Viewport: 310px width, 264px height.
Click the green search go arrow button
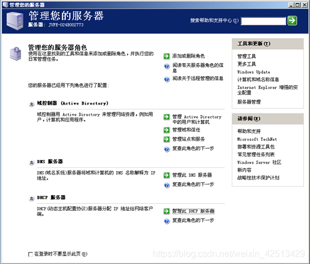[x=292, y=20]
